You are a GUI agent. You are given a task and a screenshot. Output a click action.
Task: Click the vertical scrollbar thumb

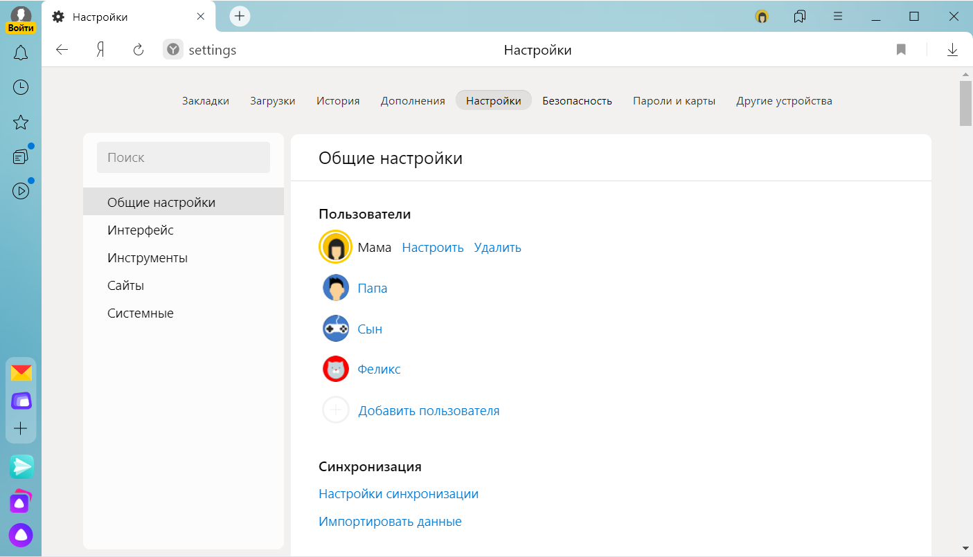[965, 104]
